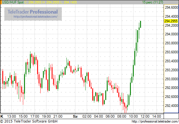Click the 08:00 time axis label
This screenshot has height=124, width=179.
(122, 116)
